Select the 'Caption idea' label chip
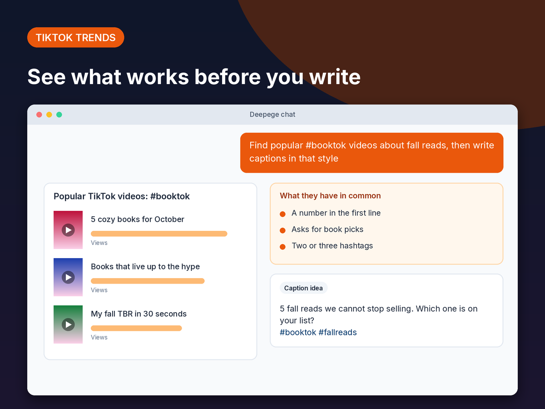The width and height of the screenshot is (545, 409). point(303,288)
